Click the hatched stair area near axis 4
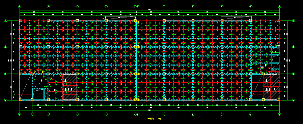Image resolution: width=303 pixels, height=124 pixels. tap(70, 87)
